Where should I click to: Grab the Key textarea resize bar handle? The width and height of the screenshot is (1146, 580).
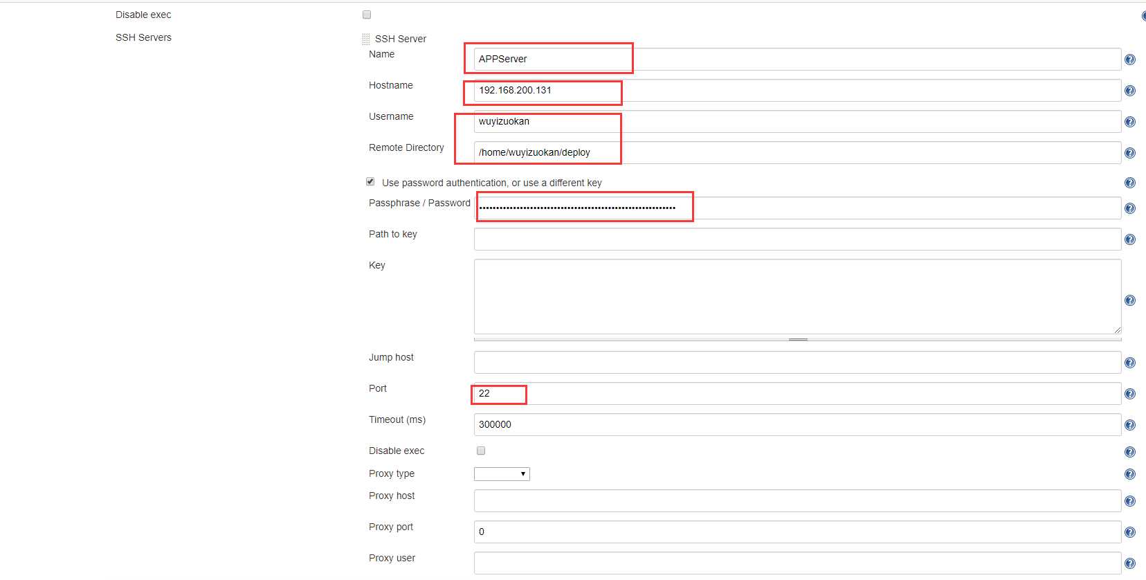[x=798, y=339]
